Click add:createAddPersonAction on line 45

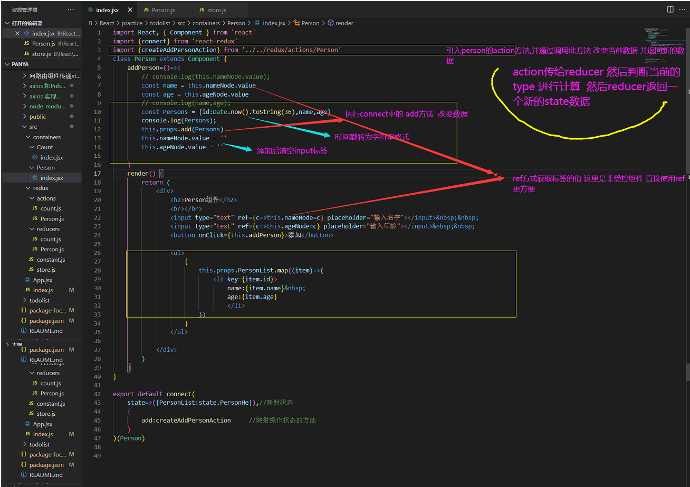186,421
